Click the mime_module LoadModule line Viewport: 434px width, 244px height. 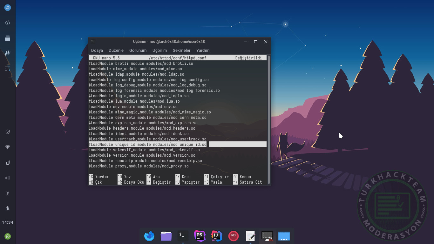135,69
